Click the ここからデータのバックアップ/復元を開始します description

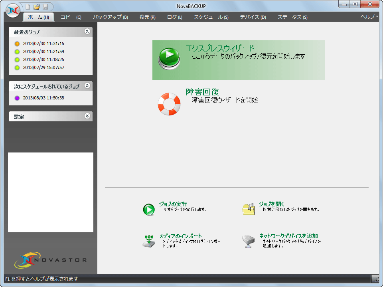pyautogui.click(x=248, y=56)
